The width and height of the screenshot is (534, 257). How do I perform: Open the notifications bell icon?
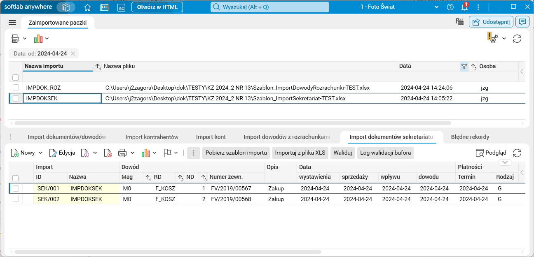point(464,7)
